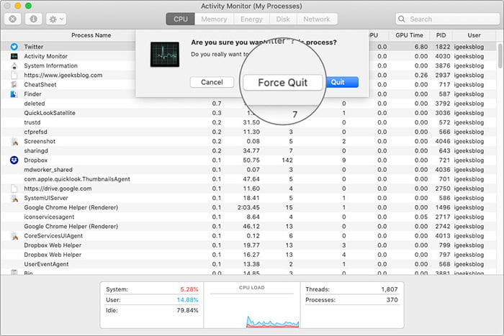Click Activity Monitor pulse icon in dialog

165,54
